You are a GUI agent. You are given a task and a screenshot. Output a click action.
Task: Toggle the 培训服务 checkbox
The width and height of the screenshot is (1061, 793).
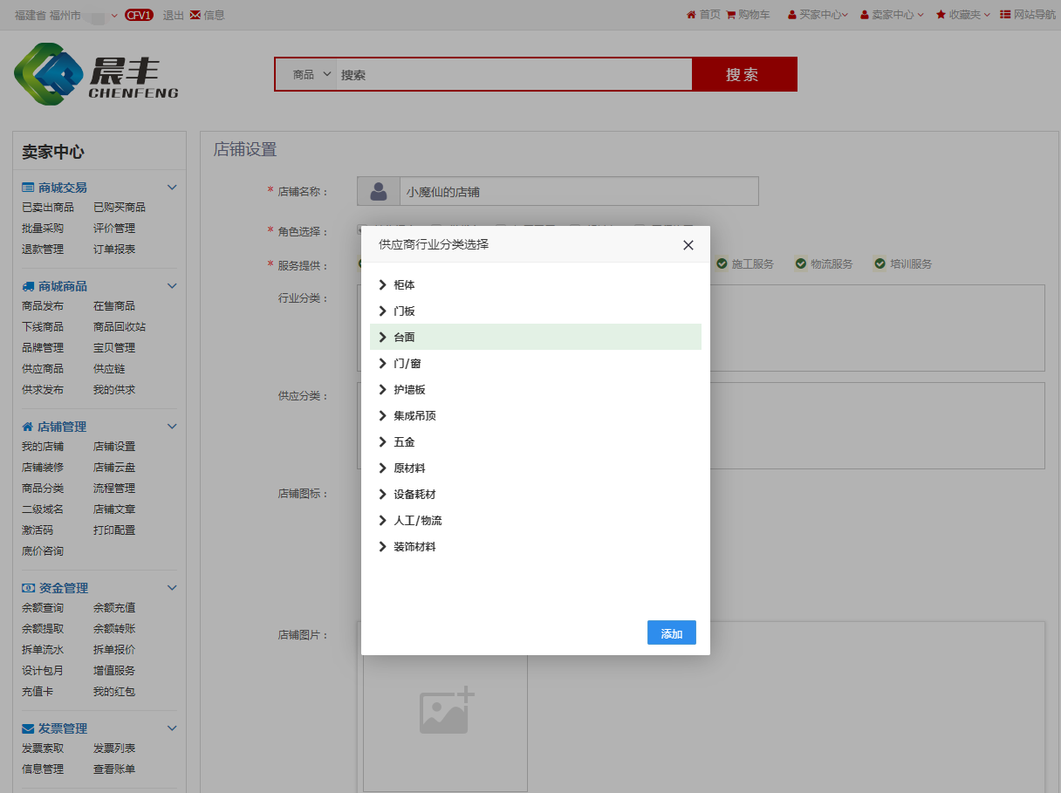(x=880, y=263)
